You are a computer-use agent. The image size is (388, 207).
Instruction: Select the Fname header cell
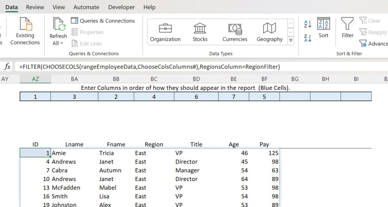point(116,144)
